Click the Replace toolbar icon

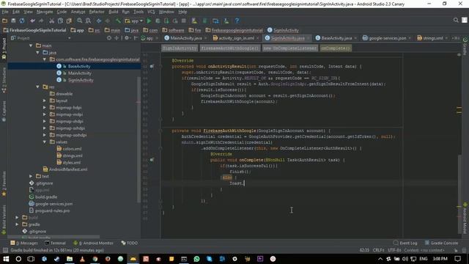pyautogui.click(x=88, y=21)
